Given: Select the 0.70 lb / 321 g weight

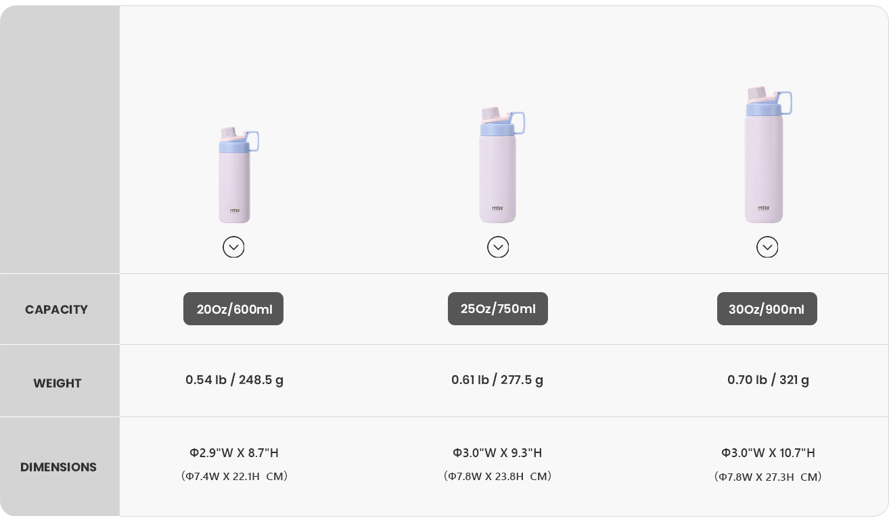Looking at the screenshot, I should click(x=768, y=380).
